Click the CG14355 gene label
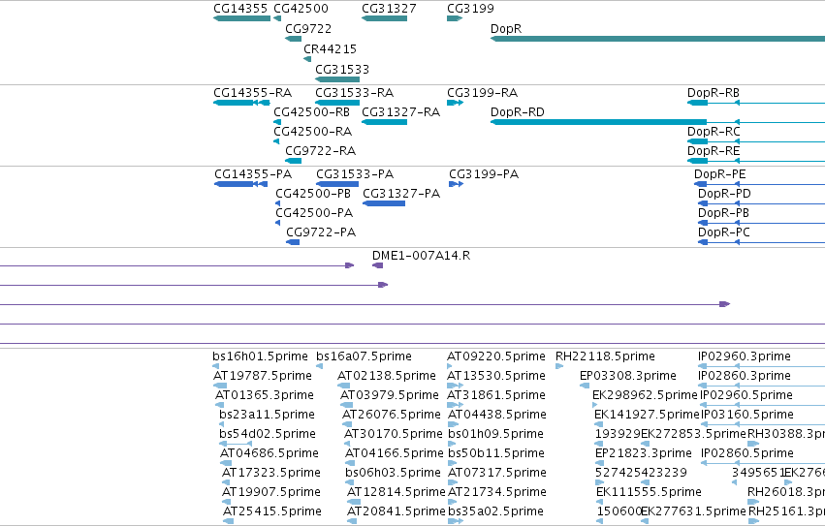 tap(240, 9)
